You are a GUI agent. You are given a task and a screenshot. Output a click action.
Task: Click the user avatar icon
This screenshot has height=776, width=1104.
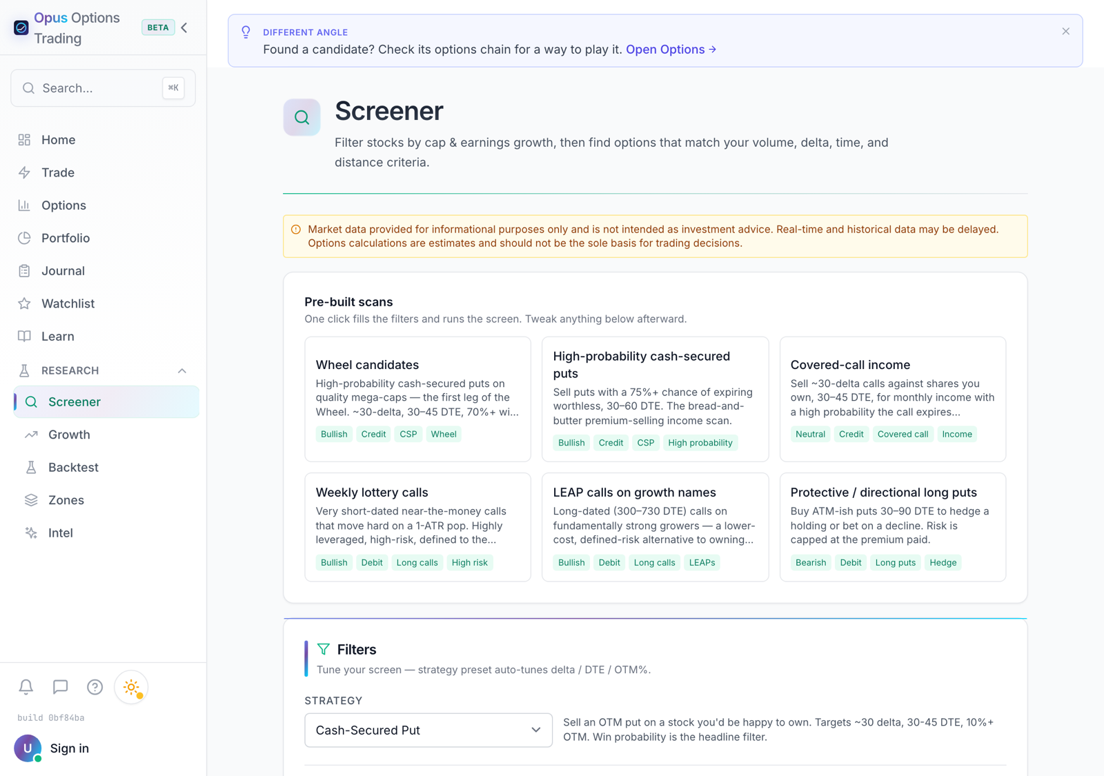[28, 748]
